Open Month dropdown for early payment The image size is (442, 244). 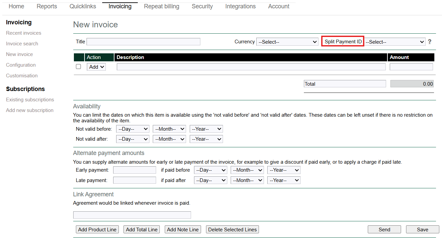pos(247,170)
